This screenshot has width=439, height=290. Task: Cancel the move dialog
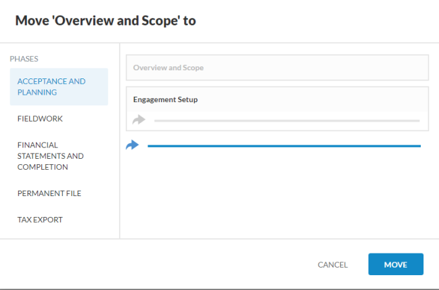pos(332,264)
